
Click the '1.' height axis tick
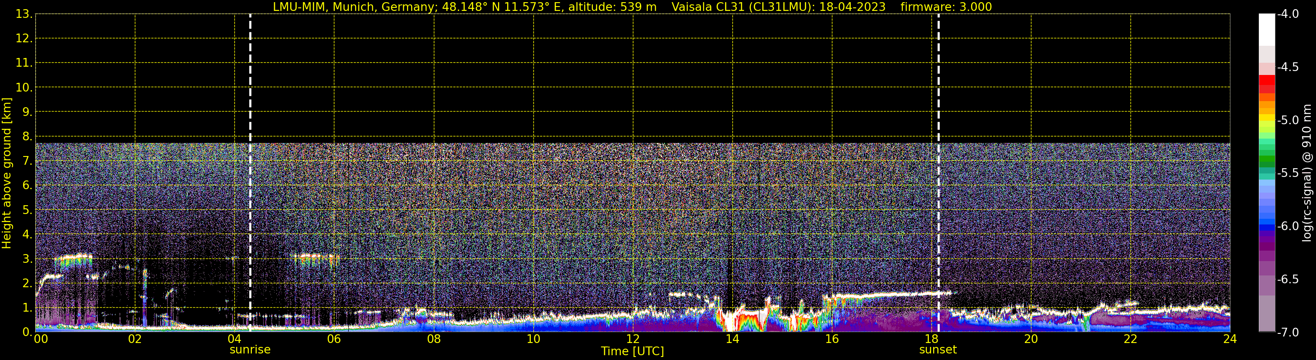pos(27,308)
